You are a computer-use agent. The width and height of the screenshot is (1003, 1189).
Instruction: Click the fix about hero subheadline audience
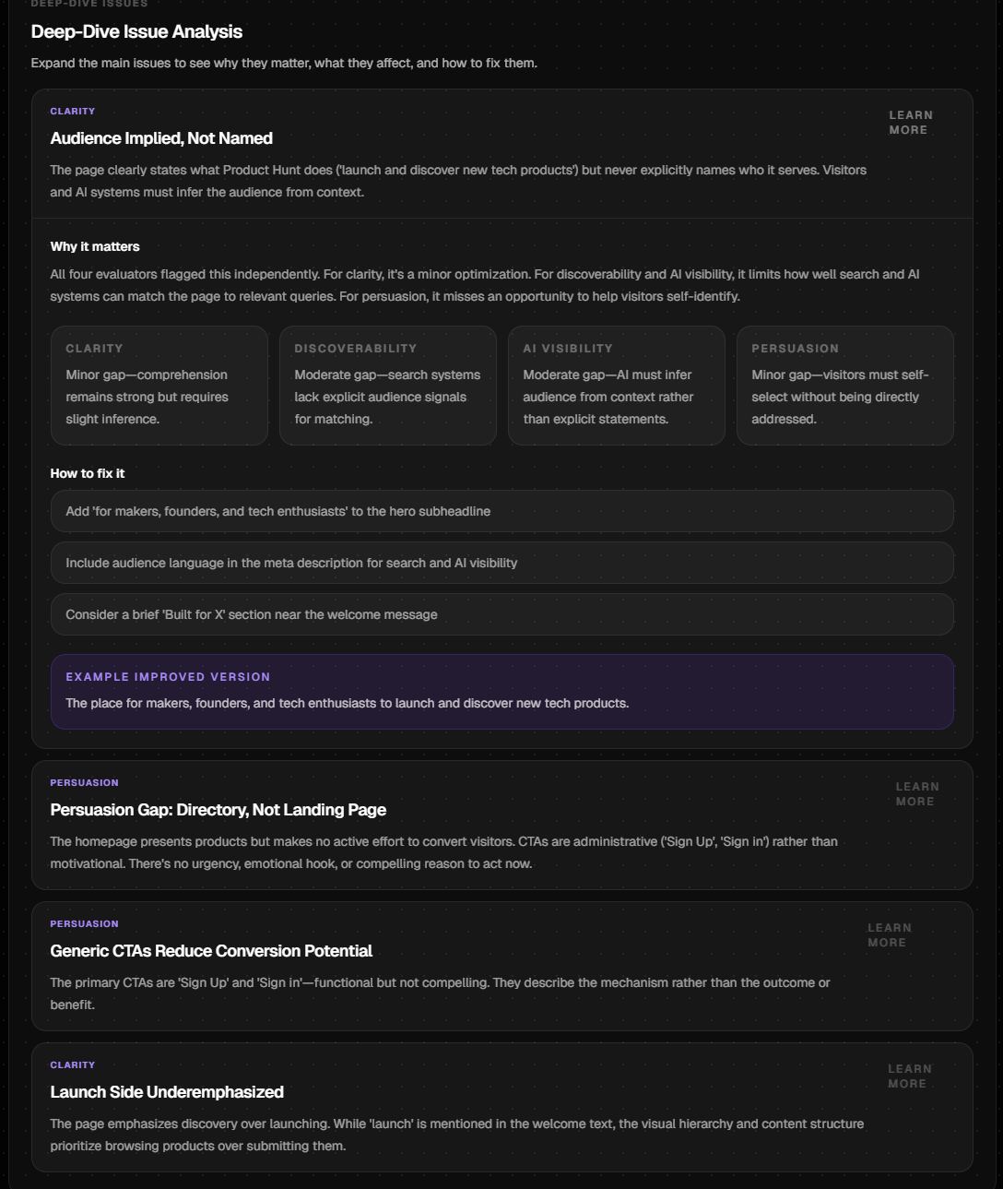501,511
